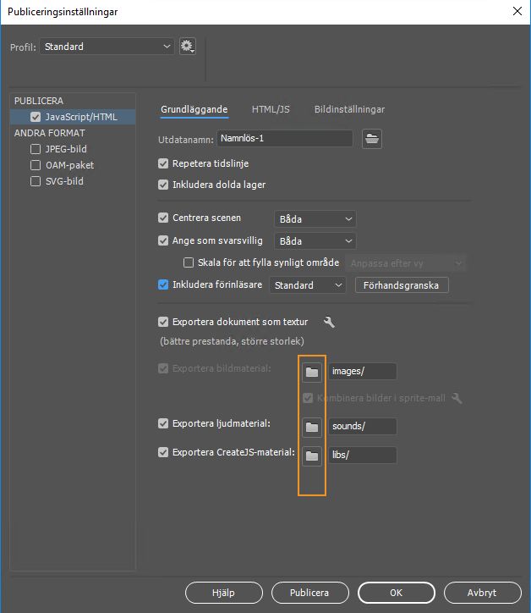Viewport: 531px width, 613px height.
Task: Open the Bildinställningar tab
Action: pyautogui.click(x=349, y=109)
